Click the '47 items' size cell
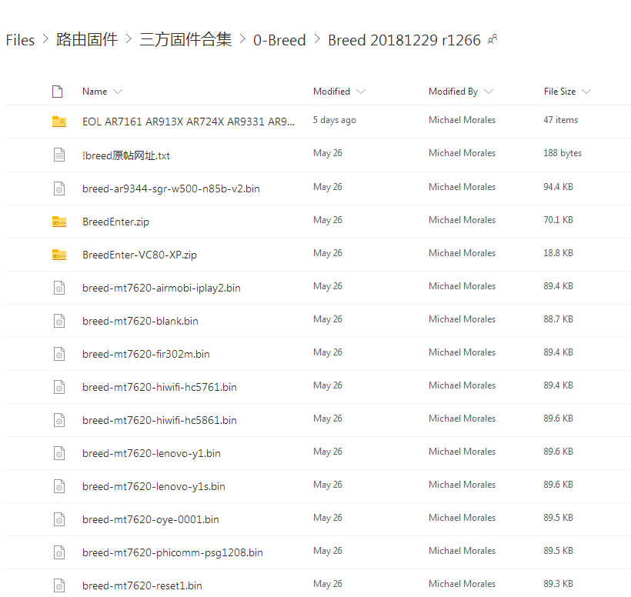This screenshot has height=597, width=631. click(560, 120)
